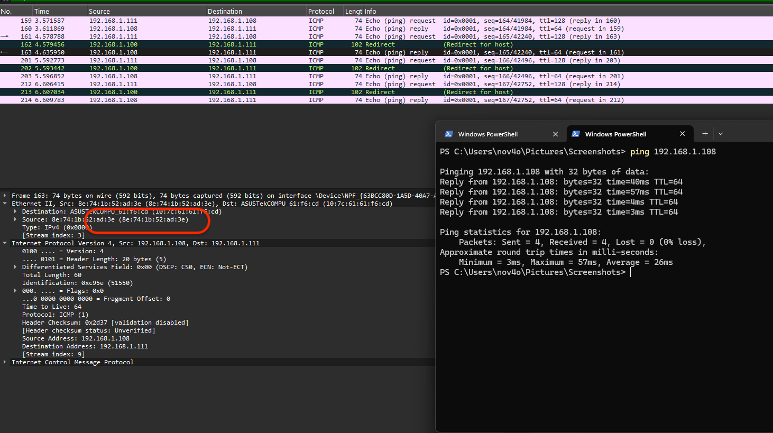Click the PowerShell icon on the active tab
The image size is (773, 433).
(576, 134)
